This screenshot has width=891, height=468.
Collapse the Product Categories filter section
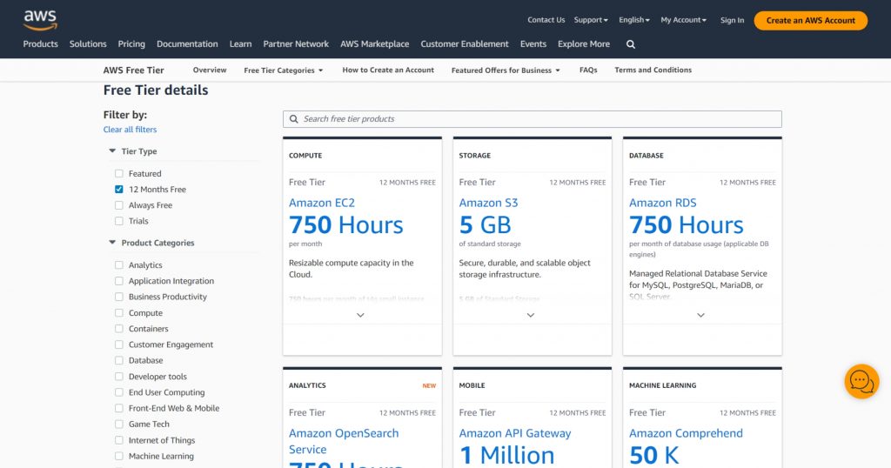click(x=112, y=243)
